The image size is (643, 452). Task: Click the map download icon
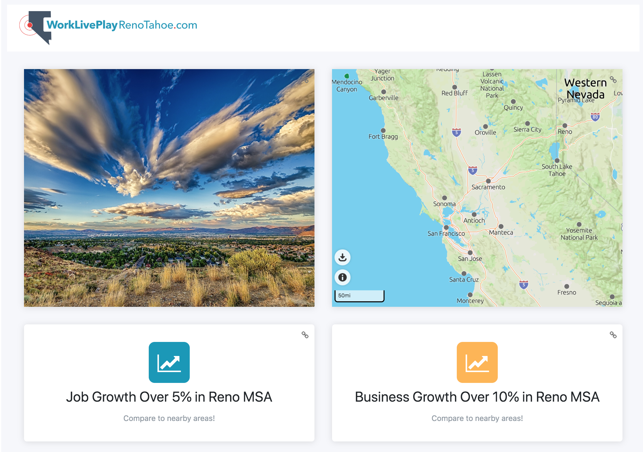(x=342, y=257)
